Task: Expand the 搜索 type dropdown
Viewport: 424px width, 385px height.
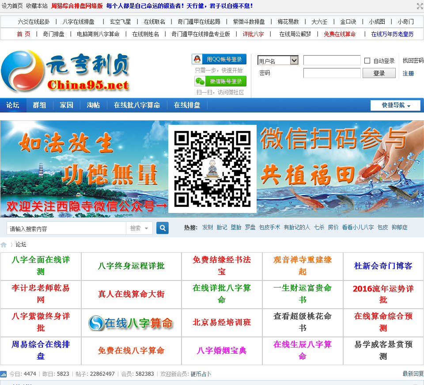Action: [x=139, y=228]
